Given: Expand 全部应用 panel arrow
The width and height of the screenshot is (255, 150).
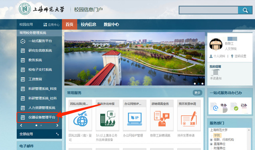Looking at the screenshot, I should click(57, 134).
